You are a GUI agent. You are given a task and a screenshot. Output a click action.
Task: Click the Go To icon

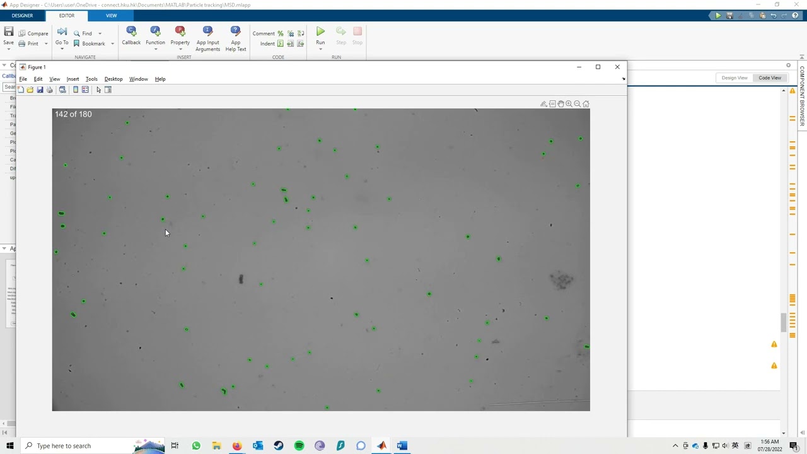point(62,32)
